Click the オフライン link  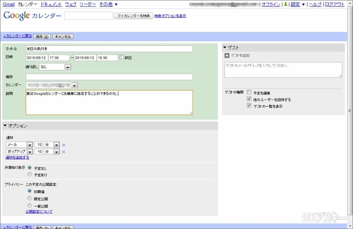tap(271, 4)
